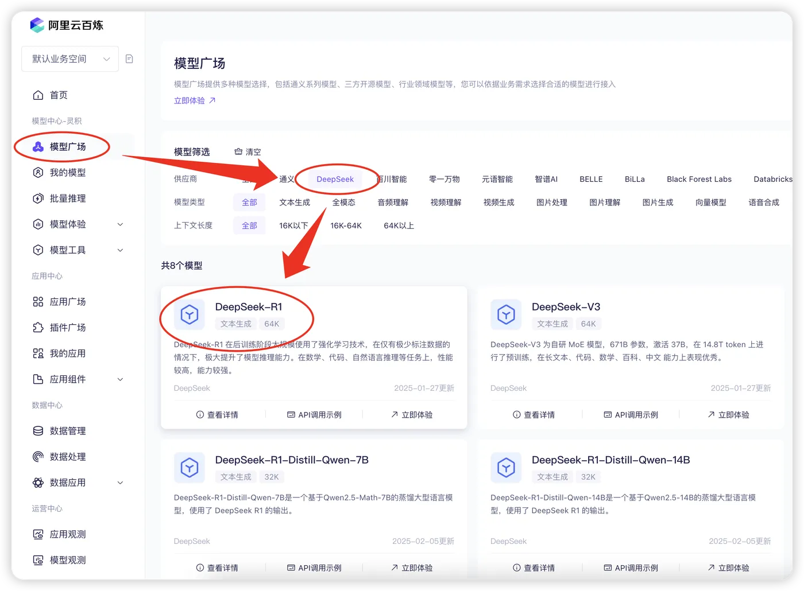Click the 2025-01-27更新 date on DeepSeek-V3 card
Image resolution: width=804 pixels, height=591 pixels.
[x=741, y=388]
